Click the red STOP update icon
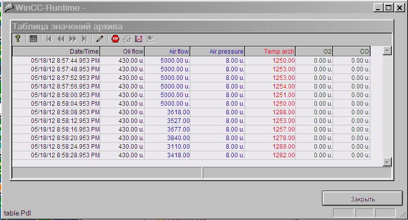This screenshot has height=220, width=408. coord(115,39)
